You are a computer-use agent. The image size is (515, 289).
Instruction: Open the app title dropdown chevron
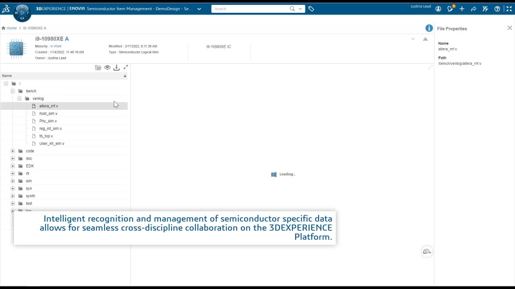(199, 9)
